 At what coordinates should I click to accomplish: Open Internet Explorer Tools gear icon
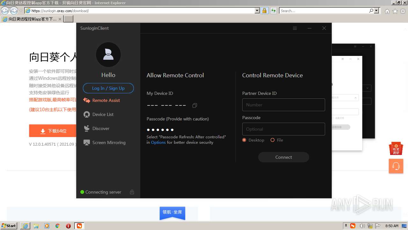click(x=403, y=11)
